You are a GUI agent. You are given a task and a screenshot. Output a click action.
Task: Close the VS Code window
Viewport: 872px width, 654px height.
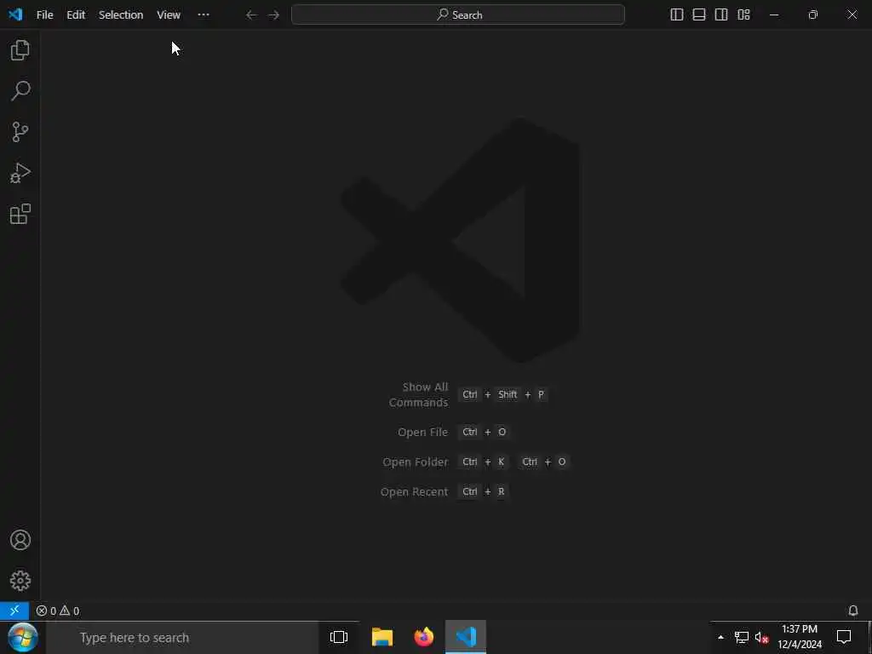tap(852, 15)
